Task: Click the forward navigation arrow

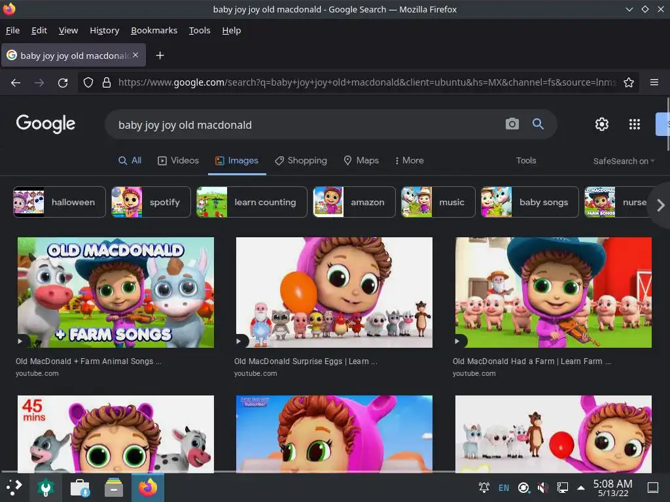Action: pyautogui.click(x=39, y=82)
